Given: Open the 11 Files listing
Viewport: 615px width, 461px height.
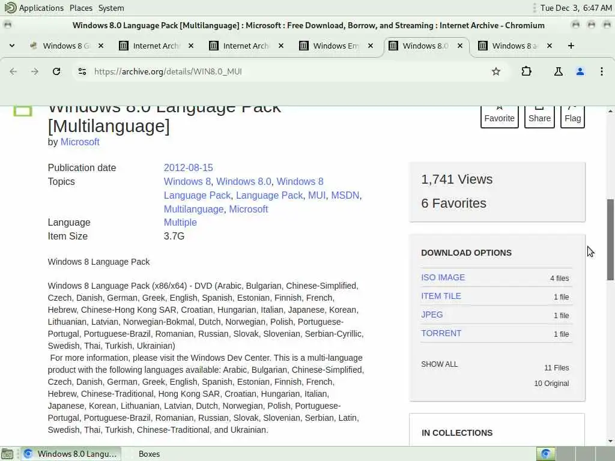Looking at the screenshot, I should [x=556, y=368].
